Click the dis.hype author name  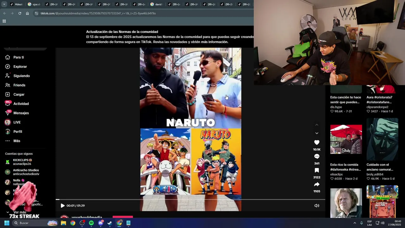click(336, 107)
